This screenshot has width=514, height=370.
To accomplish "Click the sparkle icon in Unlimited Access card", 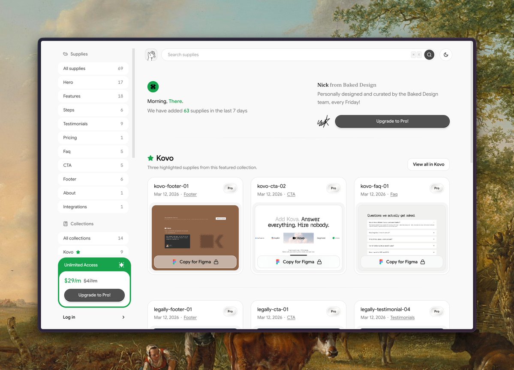I will point(121,265).
